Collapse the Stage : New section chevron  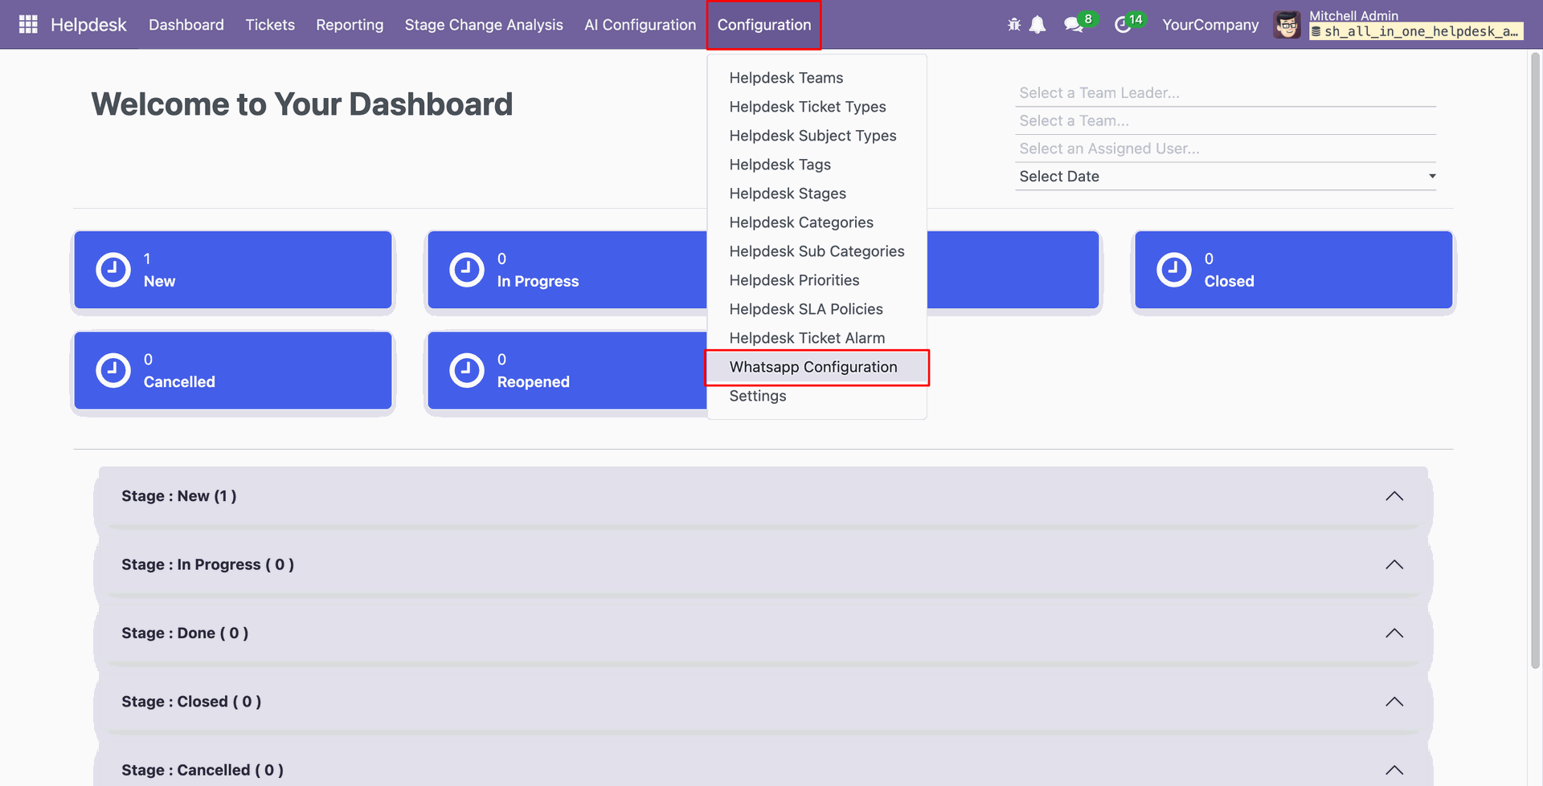[x=1394, y=496]
